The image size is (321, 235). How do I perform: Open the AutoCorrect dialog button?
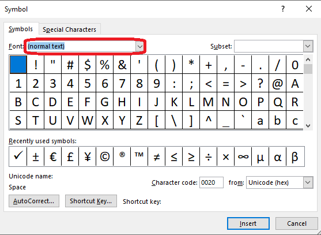point(34,201)
